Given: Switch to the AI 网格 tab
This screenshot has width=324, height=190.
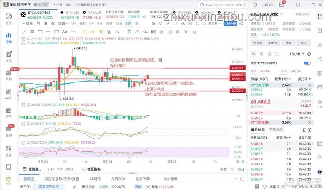Looking at the screenshot, I should point(95,179).
